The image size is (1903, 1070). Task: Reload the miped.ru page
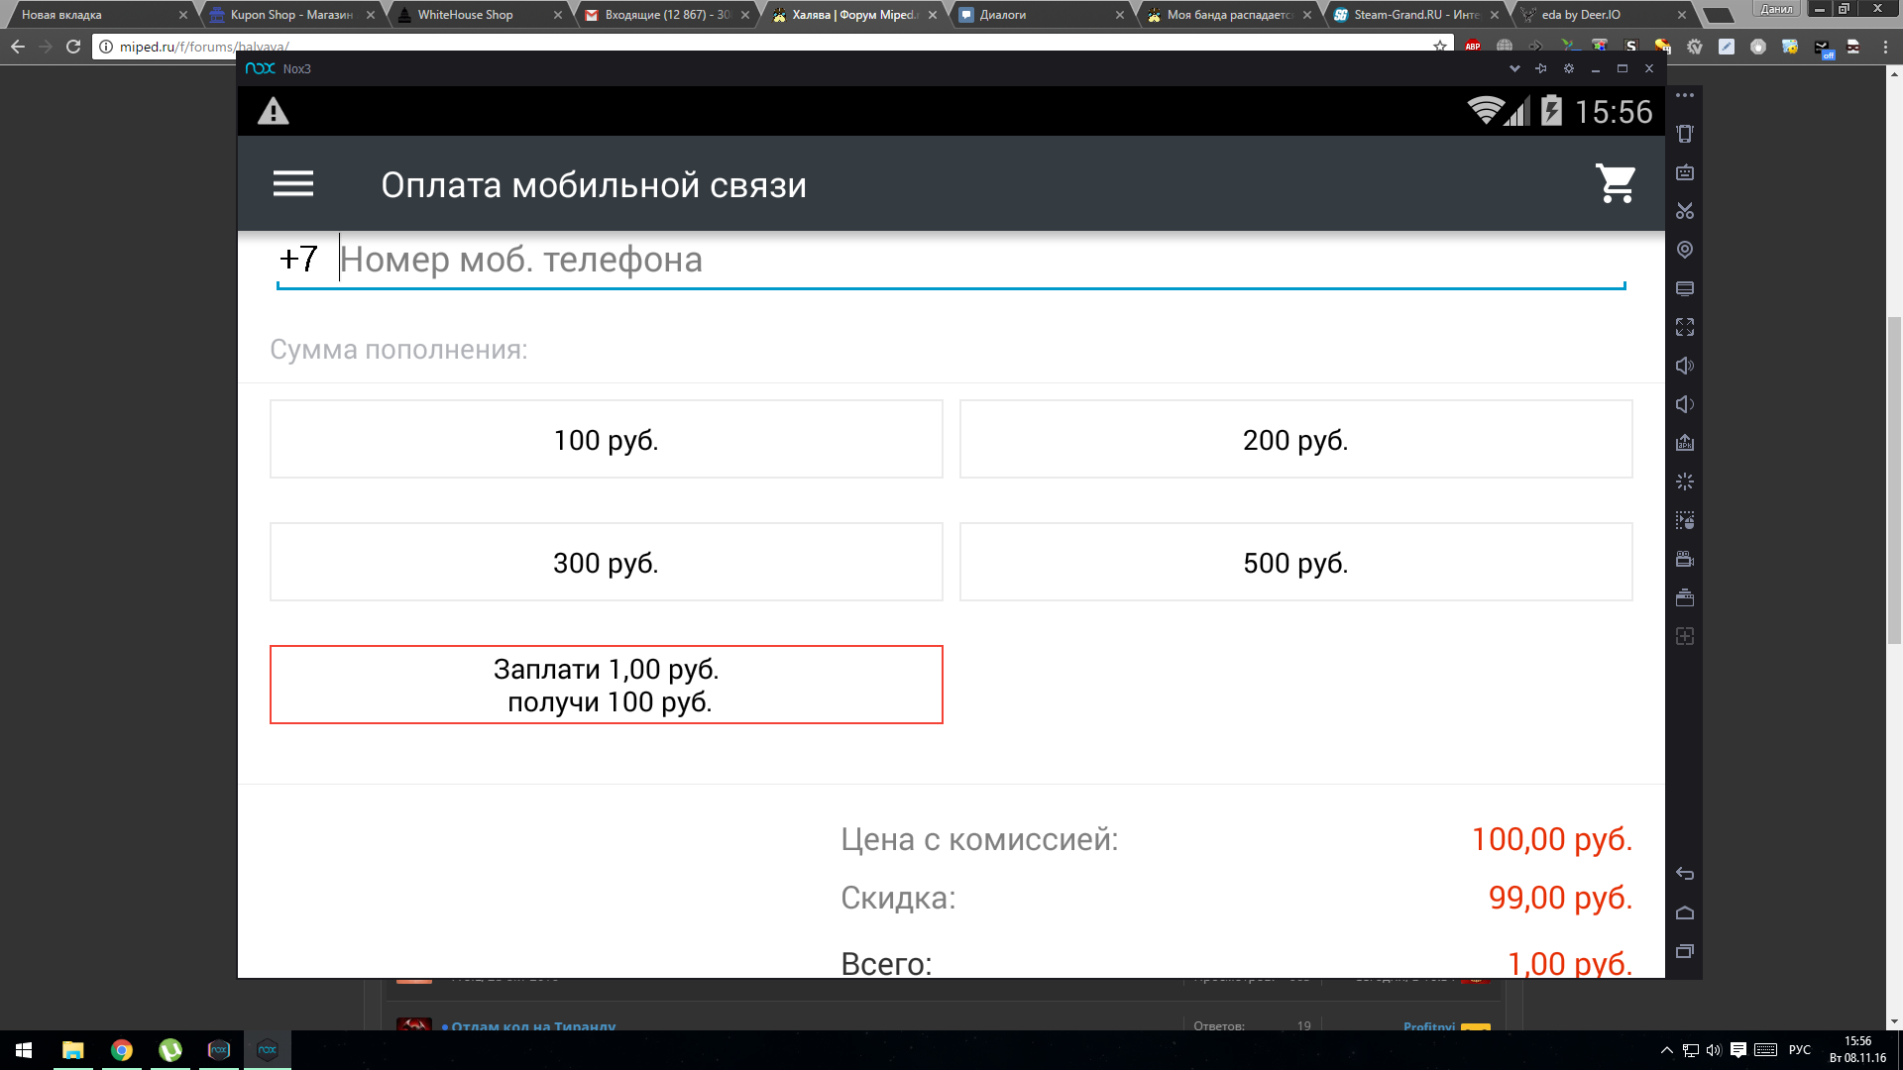coord(73,47)
